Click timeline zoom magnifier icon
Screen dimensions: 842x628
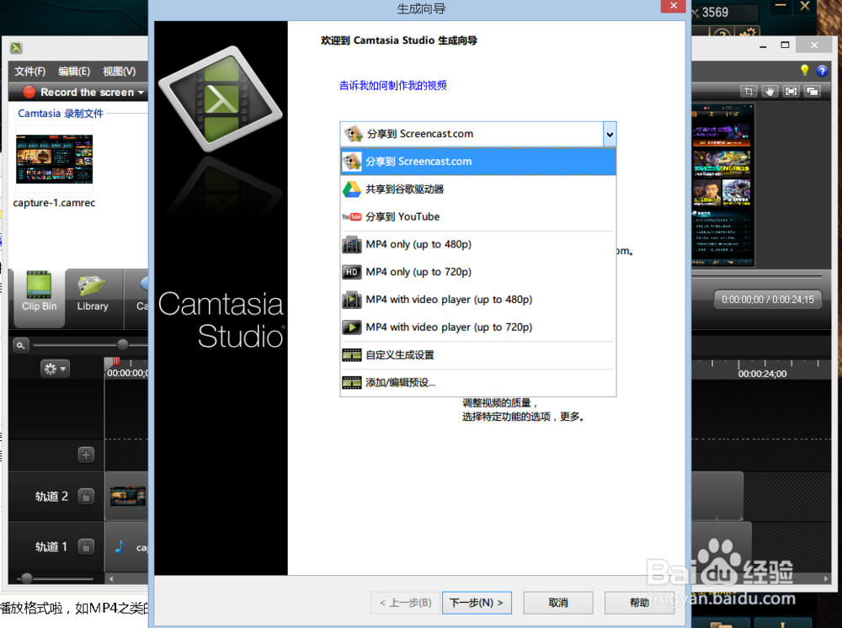(x=20, y=345)
